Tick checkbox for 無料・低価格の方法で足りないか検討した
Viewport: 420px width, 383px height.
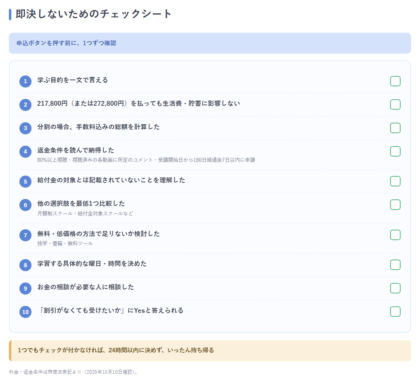[395, 235]
